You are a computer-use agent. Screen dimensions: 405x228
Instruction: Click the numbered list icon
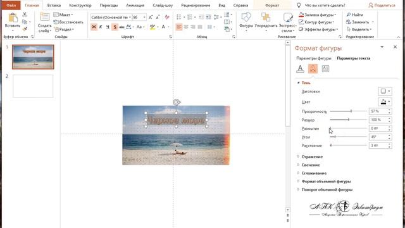[x=190, y=17]
